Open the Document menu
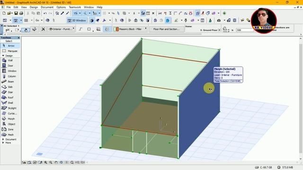Image resolution: width=303 pixels, height=170 pixels. [47, 7]
